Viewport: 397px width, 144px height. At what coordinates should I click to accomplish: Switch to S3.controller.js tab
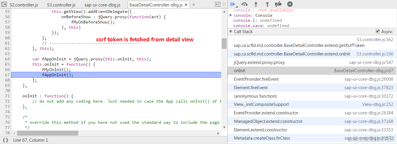(x=61, y=5)
